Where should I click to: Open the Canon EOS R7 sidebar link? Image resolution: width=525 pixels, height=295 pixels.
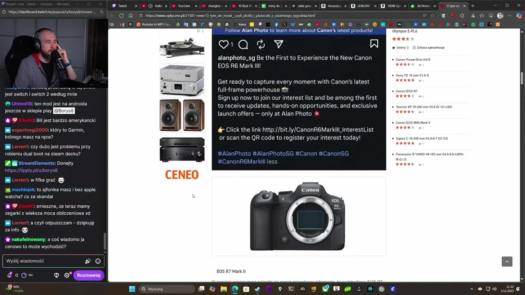(406, 91)
